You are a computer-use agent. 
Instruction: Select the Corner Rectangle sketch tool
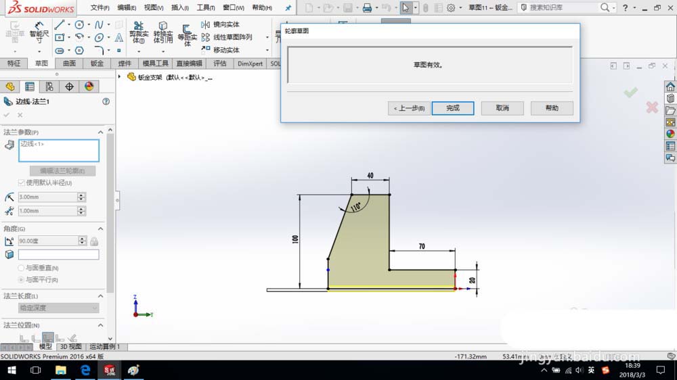pyautogui.click(x=60, y=37)
